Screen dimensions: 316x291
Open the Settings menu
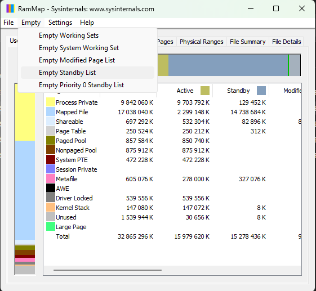[60, 23]
